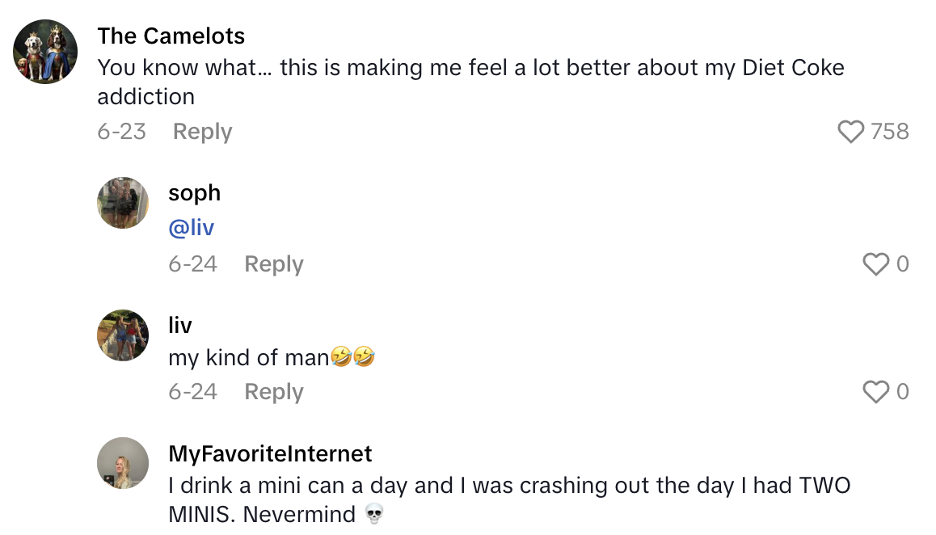
Task: Select the username 'soph'
Action: 194,192
